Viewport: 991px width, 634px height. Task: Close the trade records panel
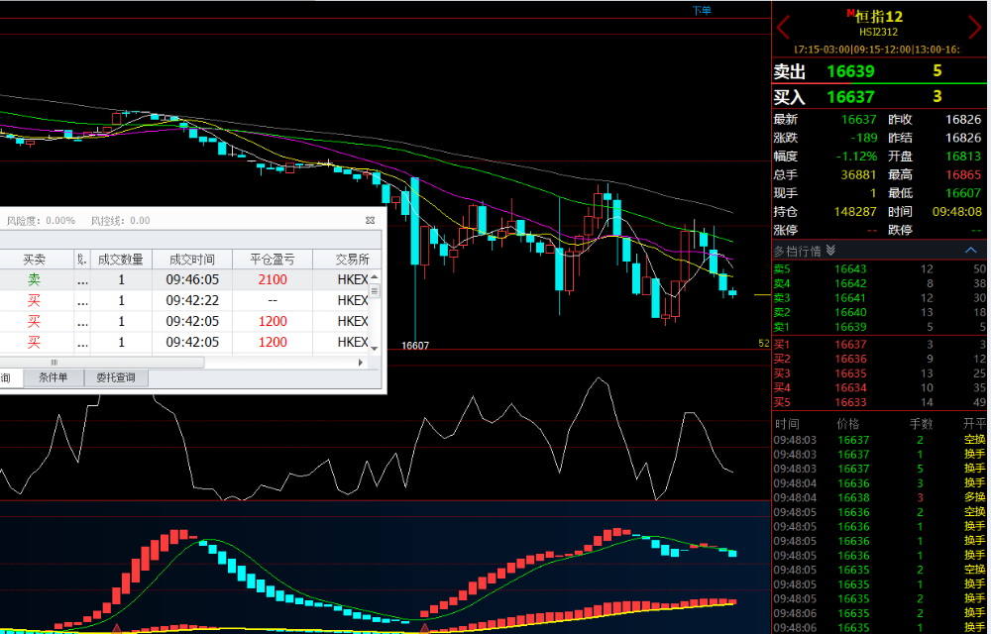pyautogui.click(x=370, y=220)
